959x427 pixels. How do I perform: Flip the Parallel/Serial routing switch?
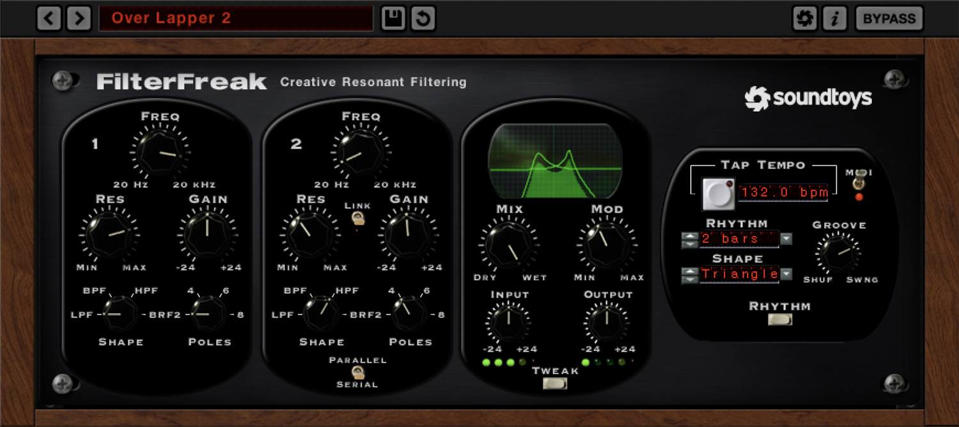click(x=357, y=372)
